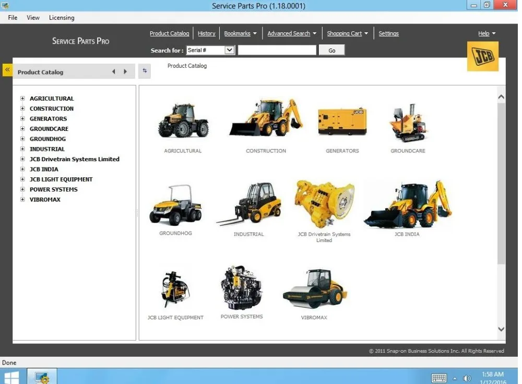522x384 pixels.
Task: Open the JCB Drivetrain Systems gearbox thumbnail
Action: click(x=324, y=205)
